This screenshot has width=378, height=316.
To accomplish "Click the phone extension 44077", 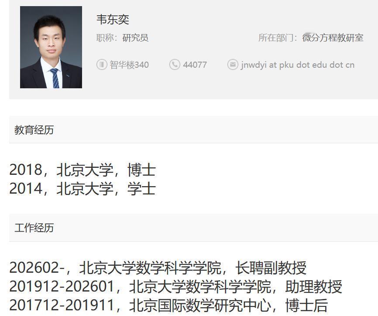I will [195, 65].
